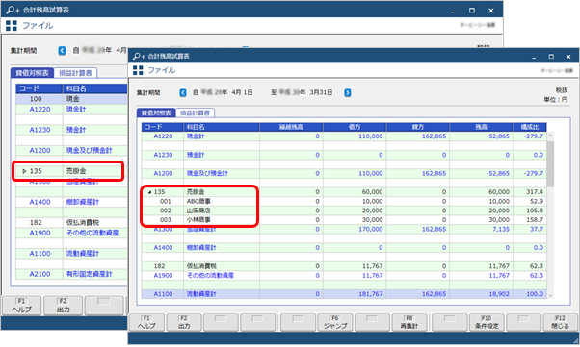Collapse account 135 売掛金 in front window
The width and height of the screenshot is (580, 347).
pos(149,192)
